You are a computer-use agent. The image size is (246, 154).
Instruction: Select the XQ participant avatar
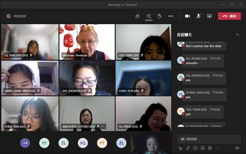coord(83,143)
